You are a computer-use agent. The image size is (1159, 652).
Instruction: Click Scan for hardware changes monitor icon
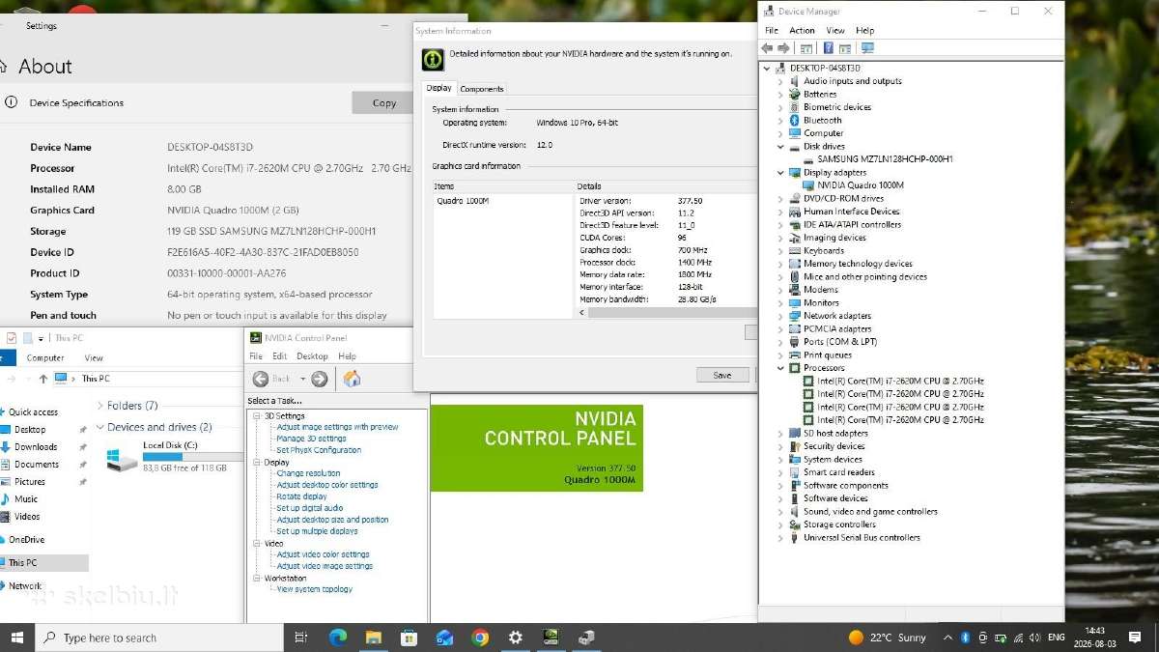pos(867,48)
